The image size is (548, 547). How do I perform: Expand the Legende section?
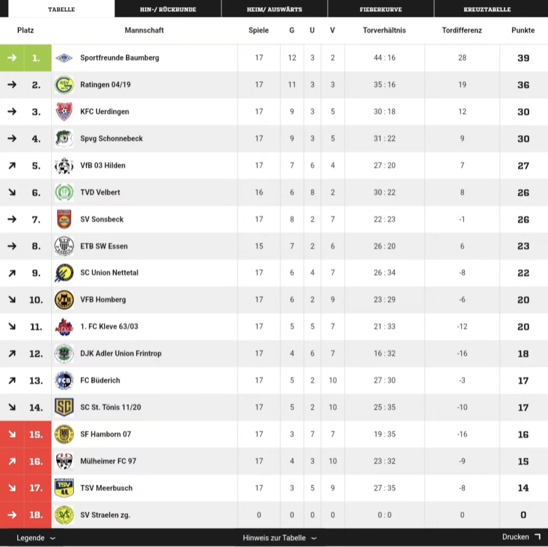(36, 538)
